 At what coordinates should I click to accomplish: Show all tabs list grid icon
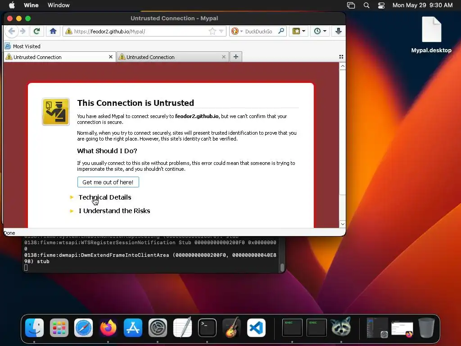pos(341,57)
